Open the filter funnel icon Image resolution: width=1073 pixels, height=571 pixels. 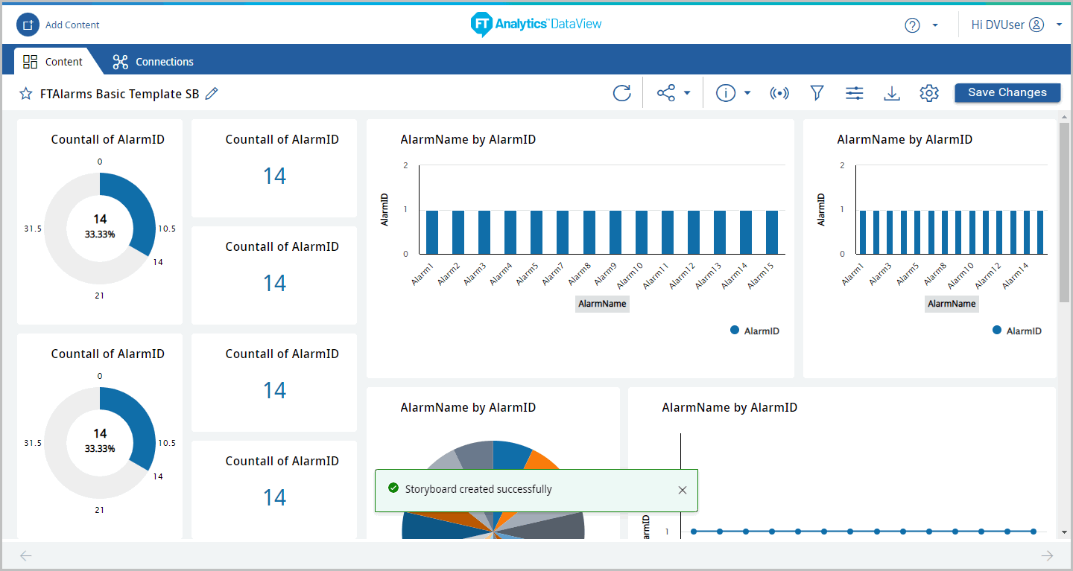[x=817, y=93]
